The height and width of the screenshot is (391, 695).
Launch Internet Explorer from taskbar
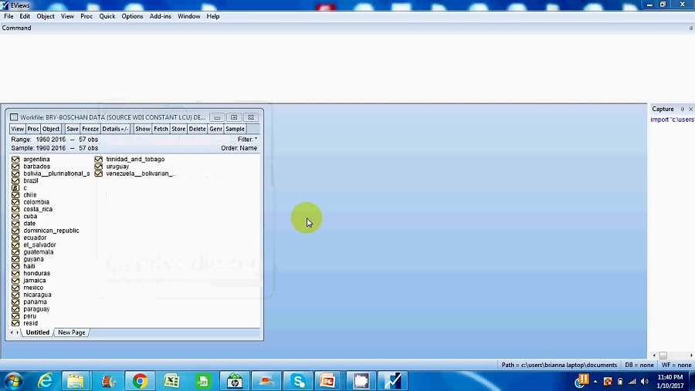coord(45,381)
